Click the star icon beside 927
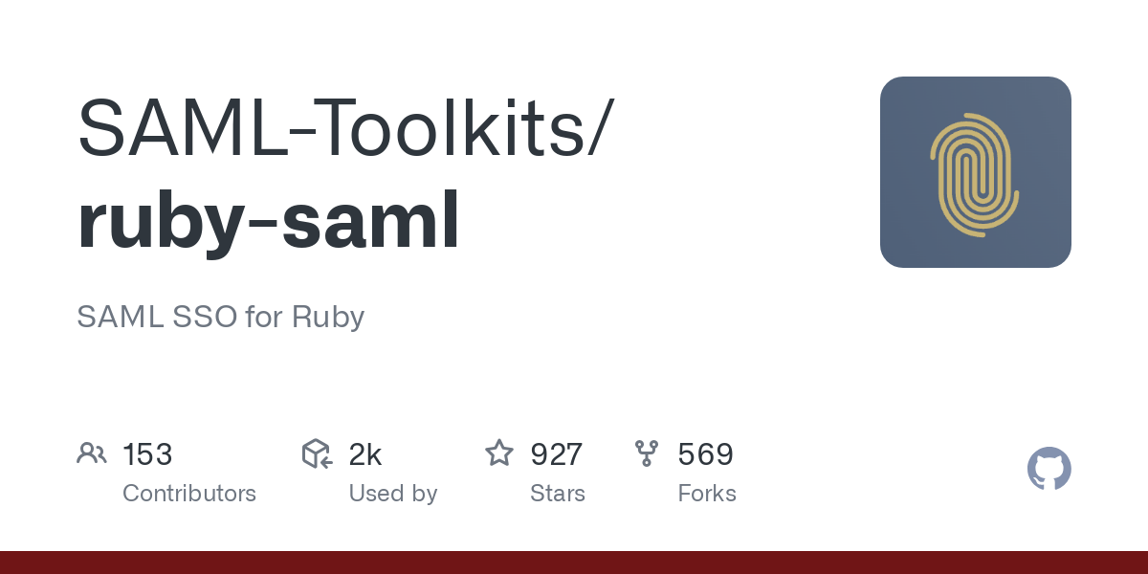Viewport: 1148px width, 574px height. point(499,453)
